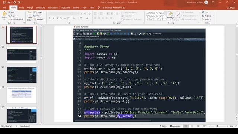The image size is (238, 134).
Task: Select slide 80 thumbnail
Action: point(22,95)
